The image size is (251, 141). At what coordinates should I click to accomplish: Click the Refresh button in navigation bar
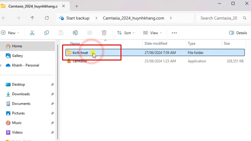tap(47, 18)
